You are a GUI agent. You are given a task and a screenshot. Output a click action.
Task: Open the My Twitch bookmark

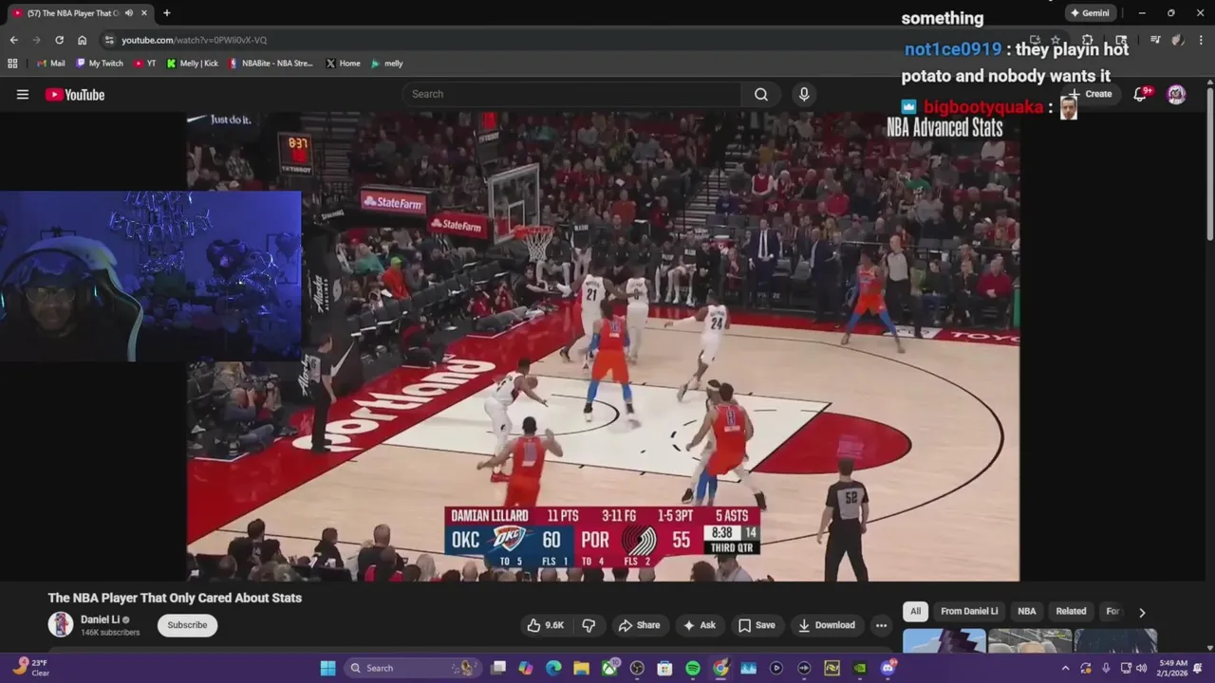click(x=100, y=64)
